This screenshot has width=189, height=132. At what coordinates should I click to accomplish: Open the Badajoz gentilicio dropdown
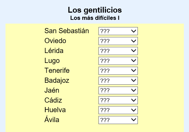click(x=118, y=81)
